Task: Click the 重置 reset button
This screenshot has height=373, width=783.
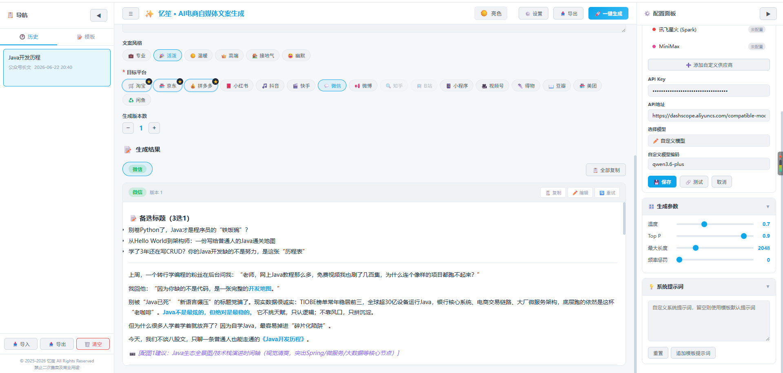Action: tap(658, 353)
